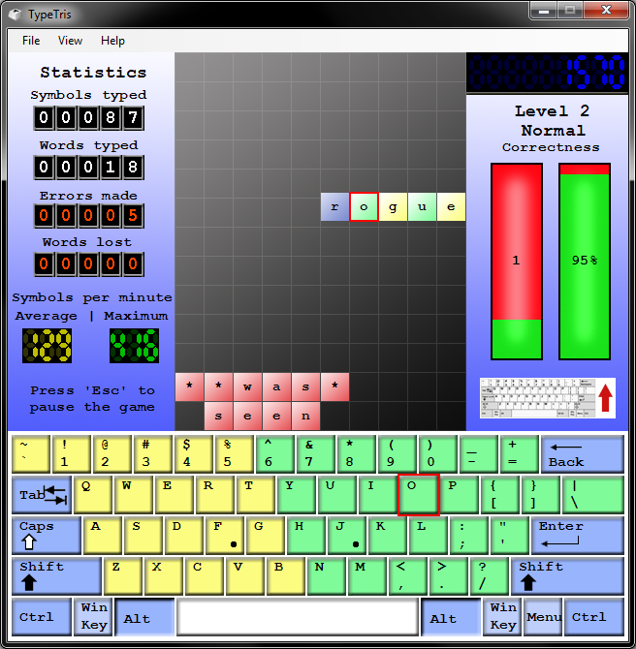636x649 pixels.
Task: Click the keyboard thumbnail with red arrow
Action: point(548,398)
